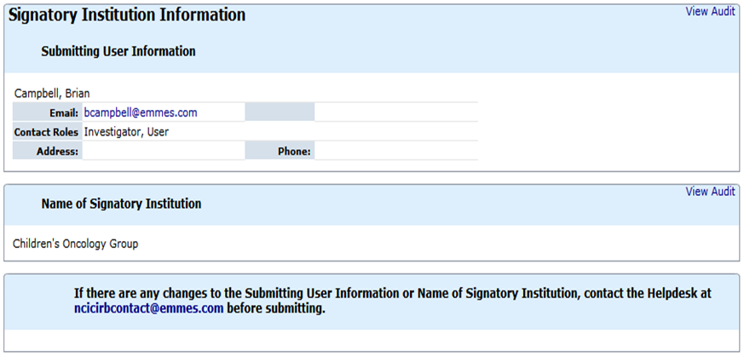
Task: Click the Helpdesk contact notice text
Action: 392,293
